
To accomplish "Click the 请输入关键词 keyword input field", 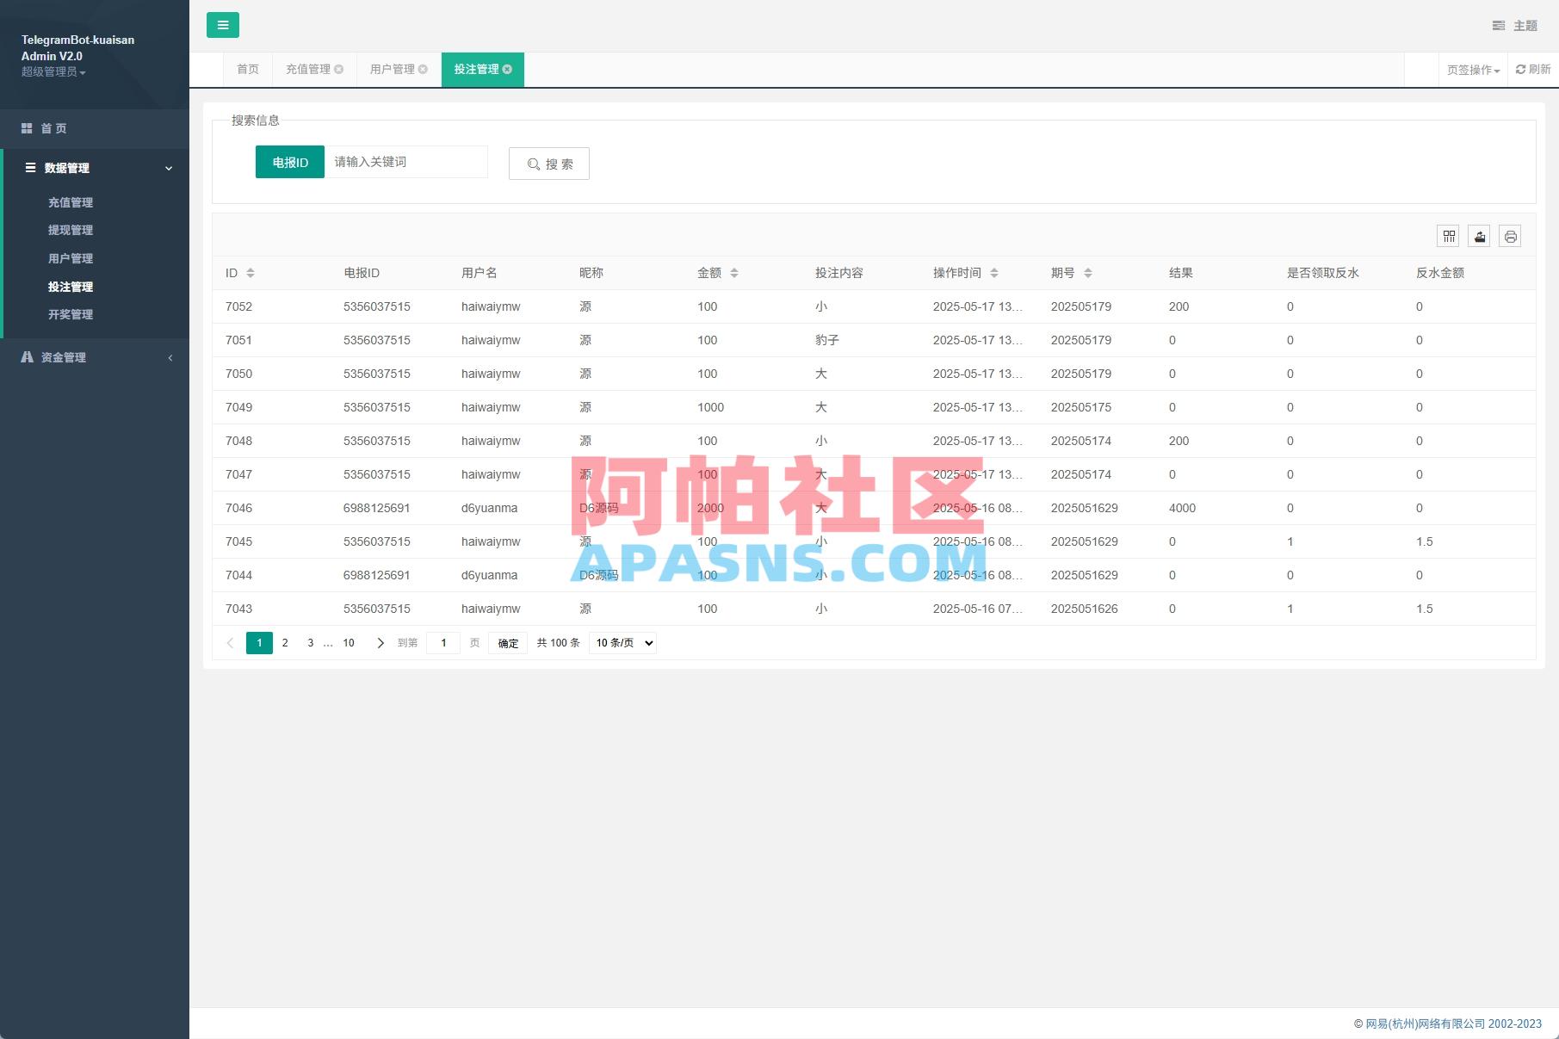I will (x=405, y=161).
